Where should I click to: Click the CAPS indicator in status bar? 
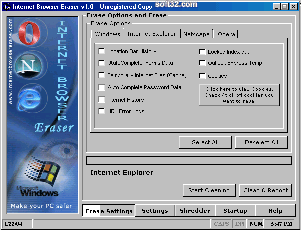(x=221, y=224)
